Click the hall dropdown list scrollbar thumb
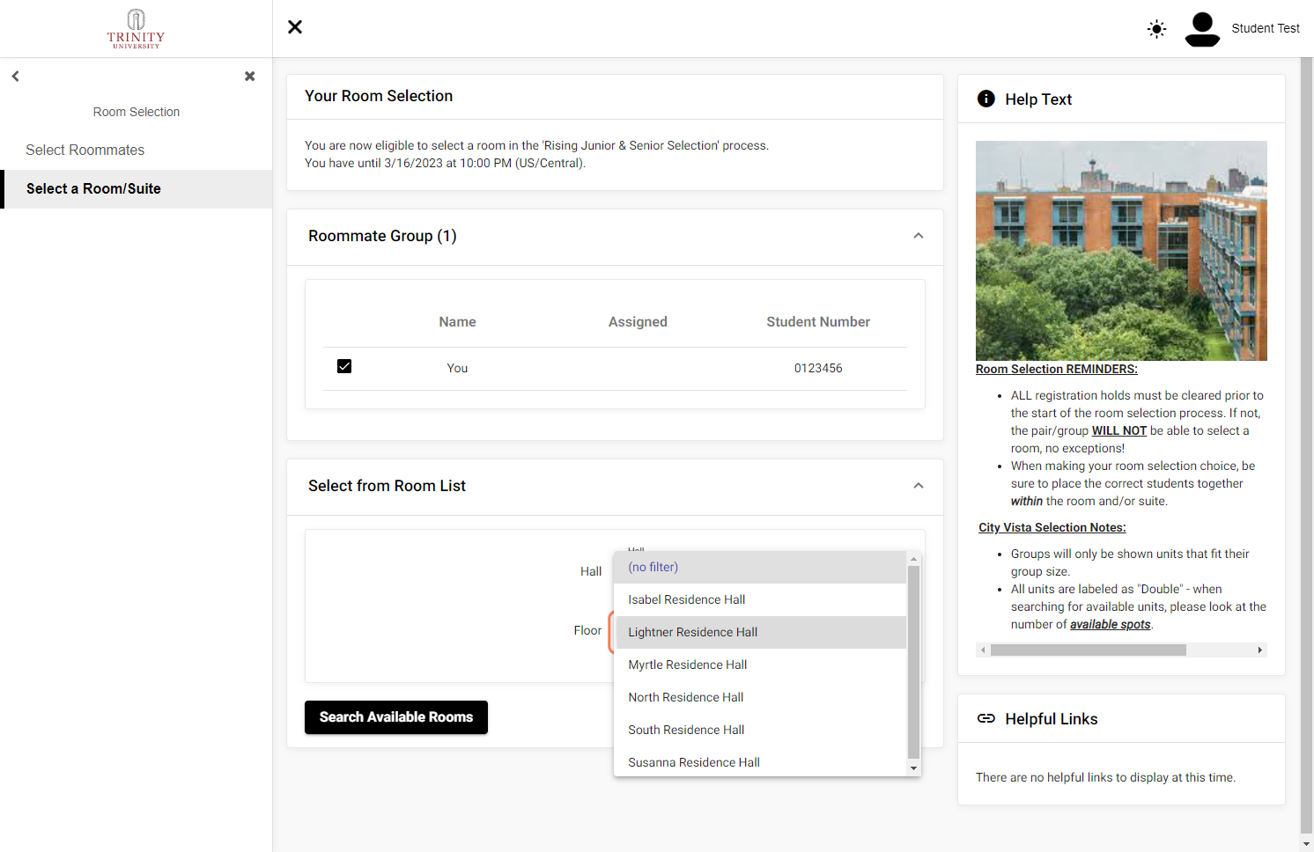Viewport: 1314px width, 852px height. tap(913, 662)
